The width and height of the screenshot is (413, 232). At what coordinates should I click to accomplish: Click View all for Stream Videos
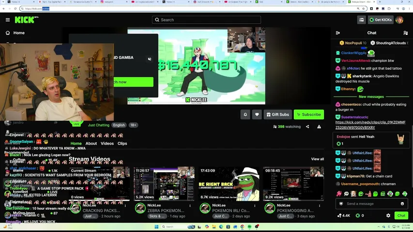[x=318, y=159]
